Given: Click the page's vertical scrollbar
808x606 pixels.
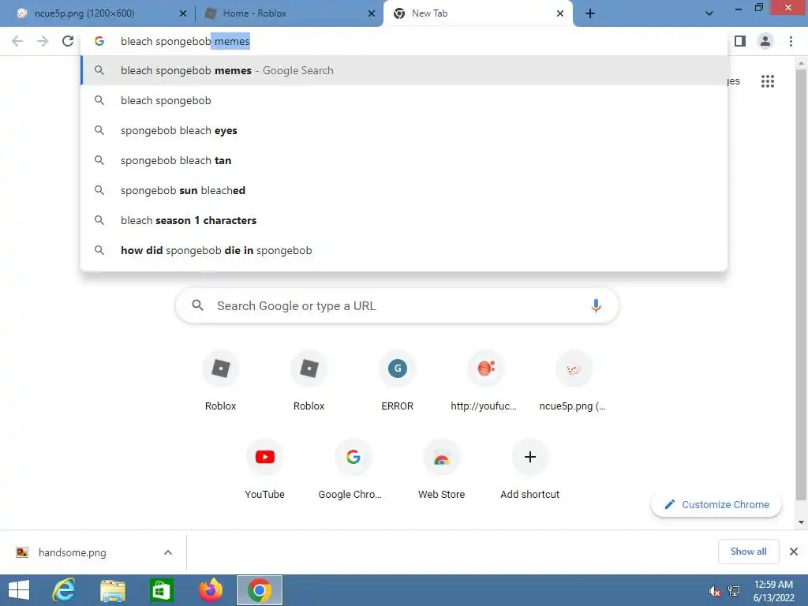Looking at the screenshot, I should pyautogui.click(x=801, y=283).
